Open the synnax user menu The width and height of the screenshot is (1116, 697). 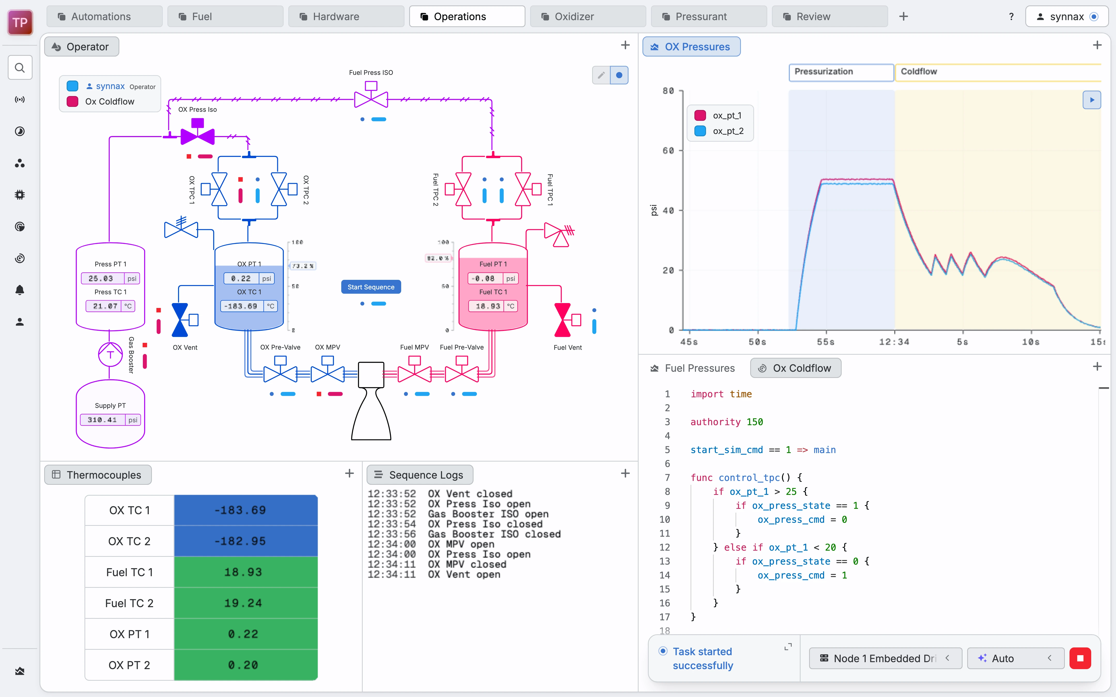pyautogui.click(x=1067, y=17)
